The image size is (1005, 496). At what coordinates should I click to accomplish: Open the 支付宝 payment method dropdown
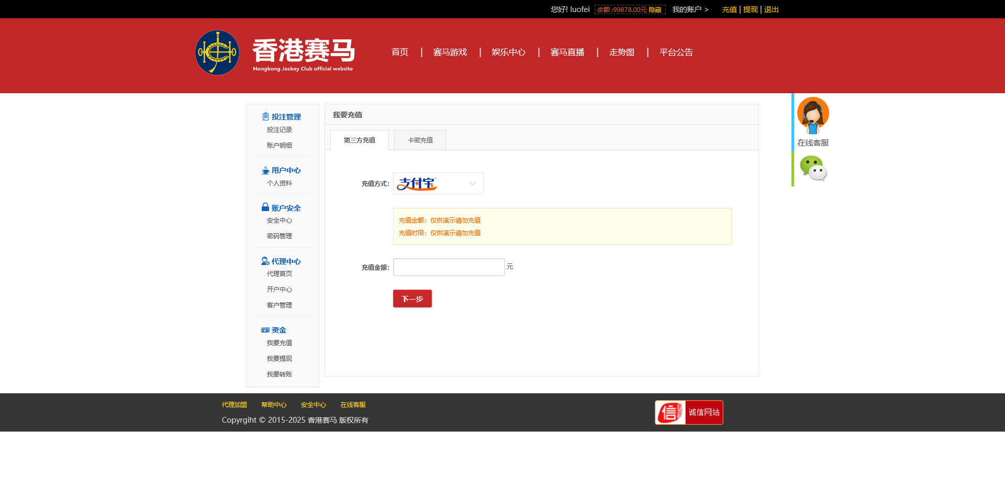click(438, 184)
